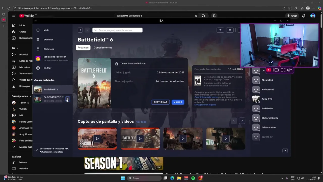Screen dimensions: 323x182
Task: Switch to the Resumen tab
Action: pyautogui.click(x=83, y=48)
